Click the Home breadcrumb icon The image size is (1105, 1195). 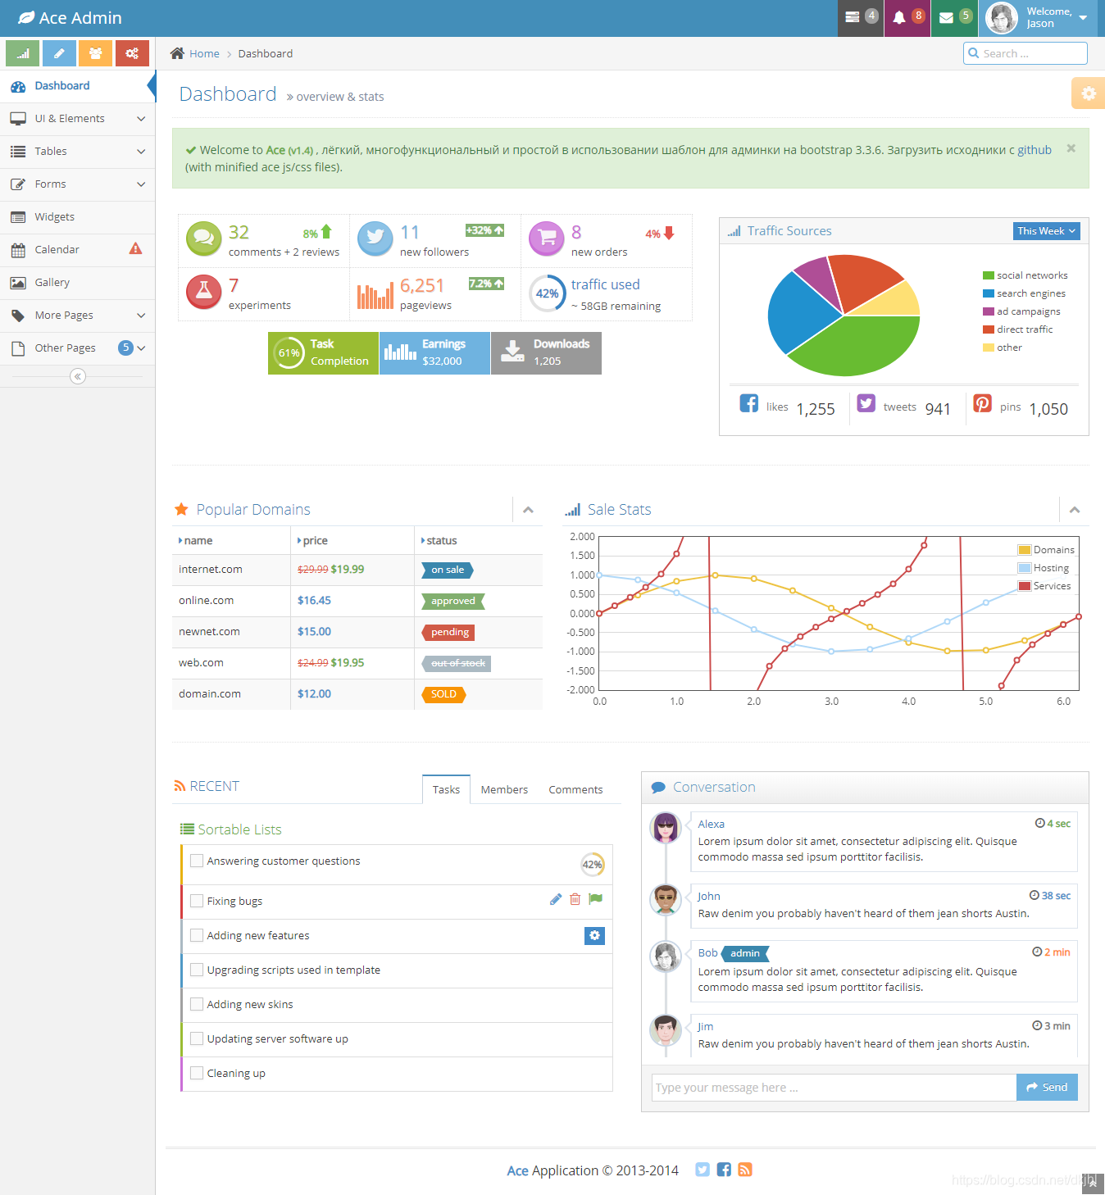[177, 53]
